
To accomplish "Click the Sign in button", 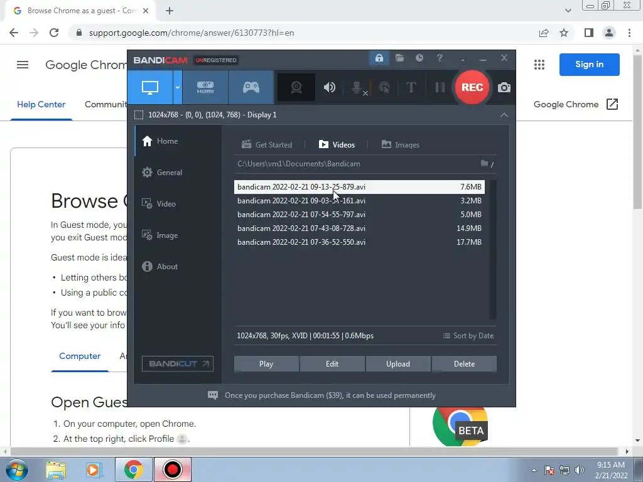I will point(589,65).
